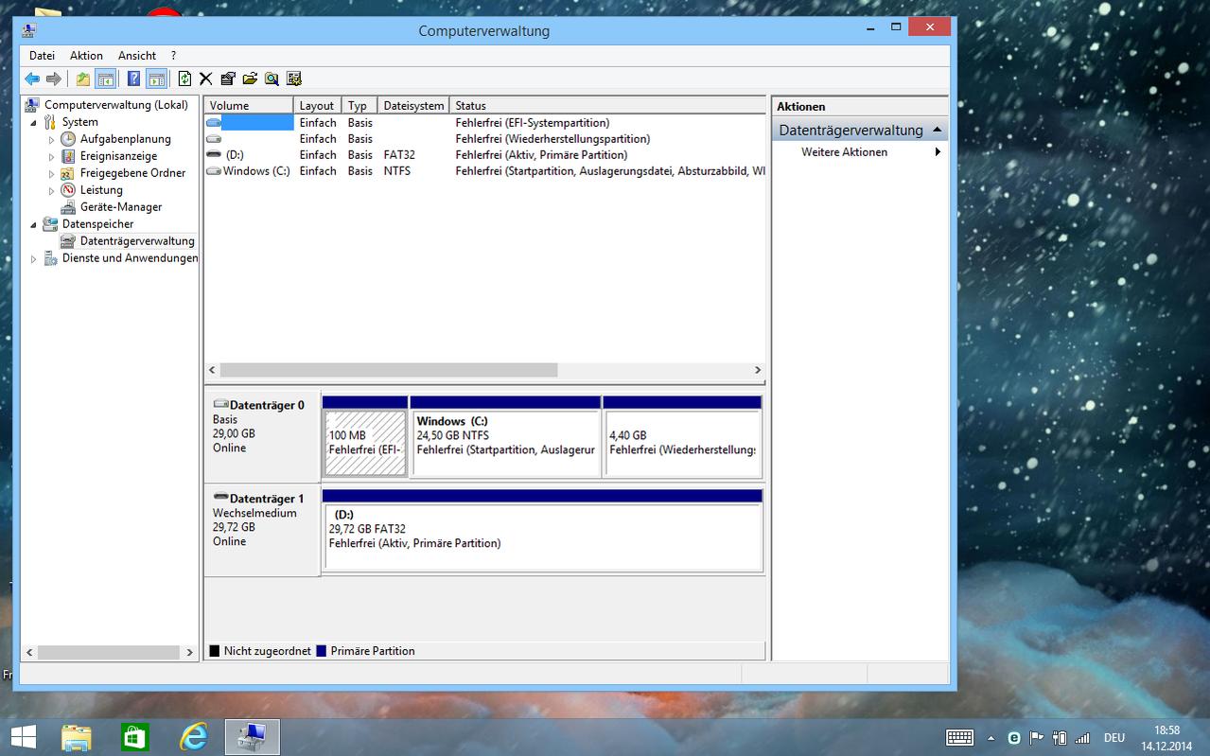The height and width of the screenshot is (756, 1210).
Task: Click the blue Help question mark icon
Action: pos(134,79)
